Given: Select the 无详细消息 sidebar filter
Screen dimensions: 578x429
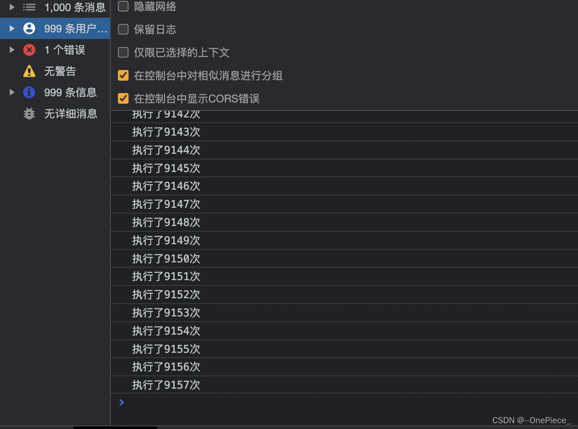Looking at the screenshot, I should (55, 113).
